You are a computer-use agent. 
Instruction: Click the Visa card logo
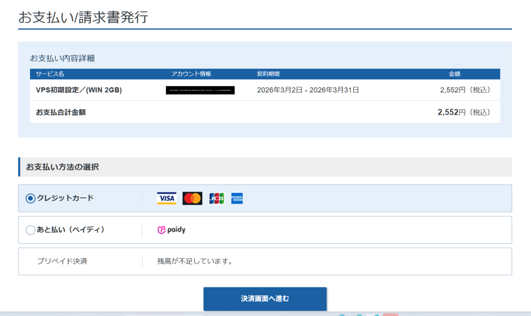click(x=167, y=198)
